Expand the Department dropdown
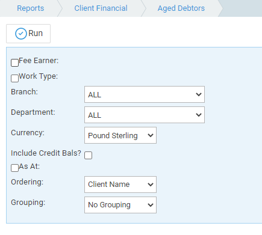This screenshot has height=235, width=262. 145,115
